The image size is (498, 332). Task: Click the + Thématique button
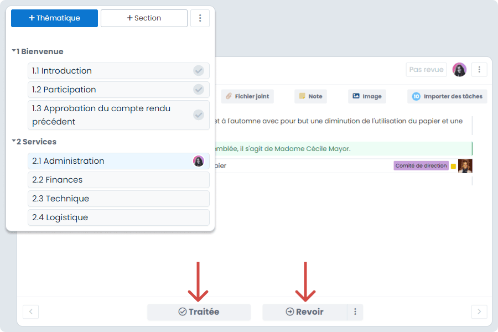coord(54,18)
